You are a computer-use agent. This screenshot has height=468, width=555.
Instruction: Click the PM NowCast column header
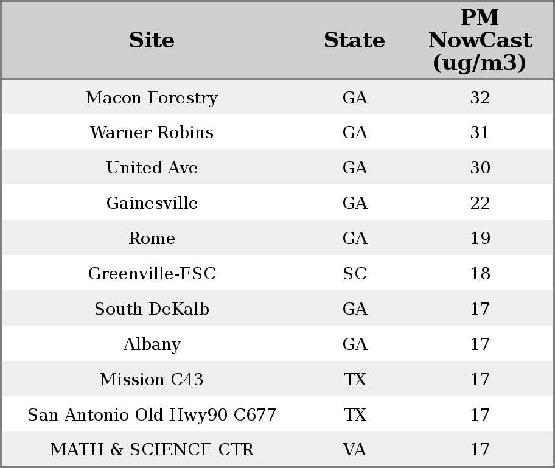[480, 41]
